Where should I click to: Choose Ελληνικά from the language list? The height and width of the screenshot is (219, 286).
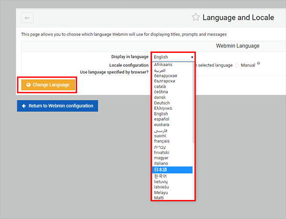(x=173, y=108)
